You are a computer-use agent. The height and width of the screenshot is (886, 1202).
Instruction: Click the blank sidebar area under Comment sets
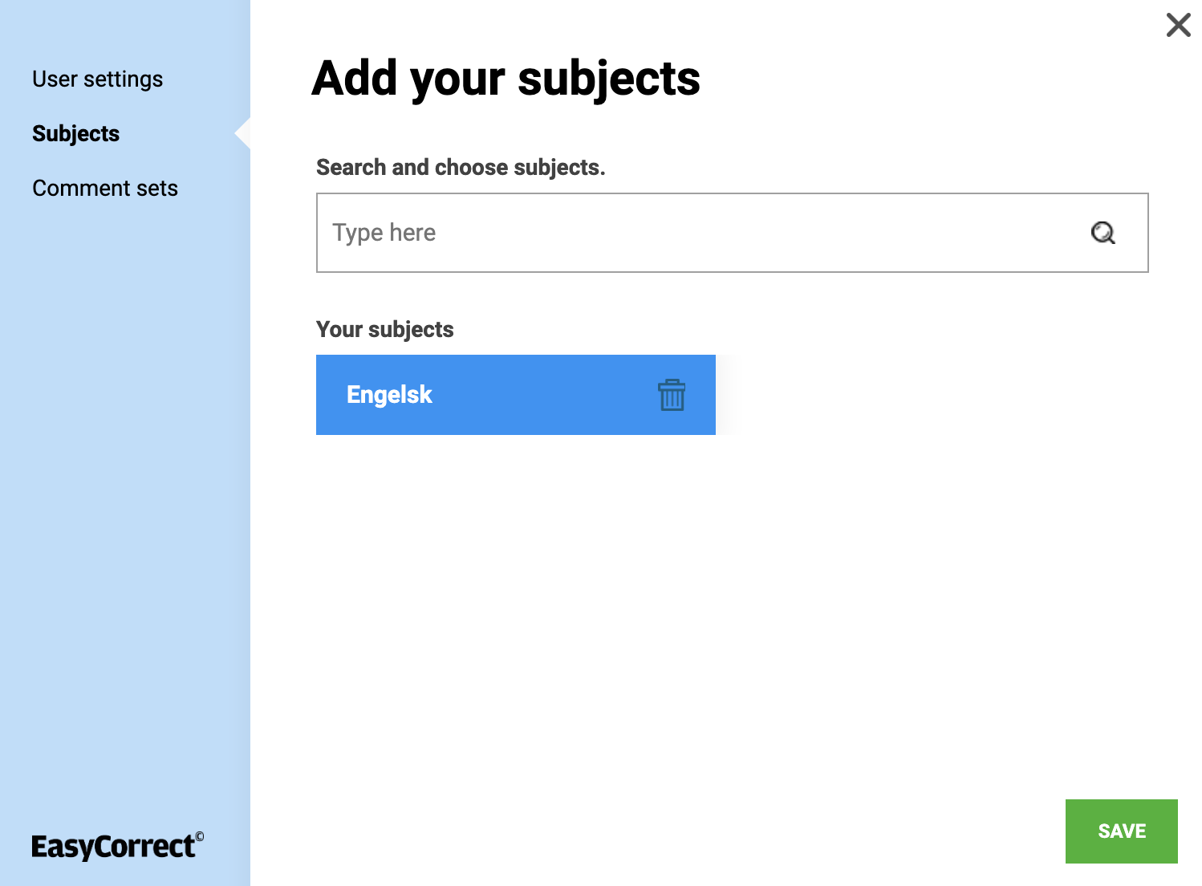(x=124, y=482)
